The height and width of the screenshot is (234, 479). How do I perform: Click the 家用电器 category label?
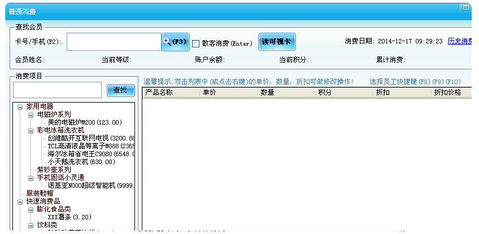[40, 107]
